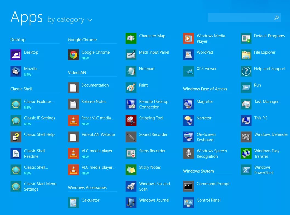Click the chevron next to by category
Image resolution: width=290 pixels, height=215 pixels.
click(x=90, y=20)
